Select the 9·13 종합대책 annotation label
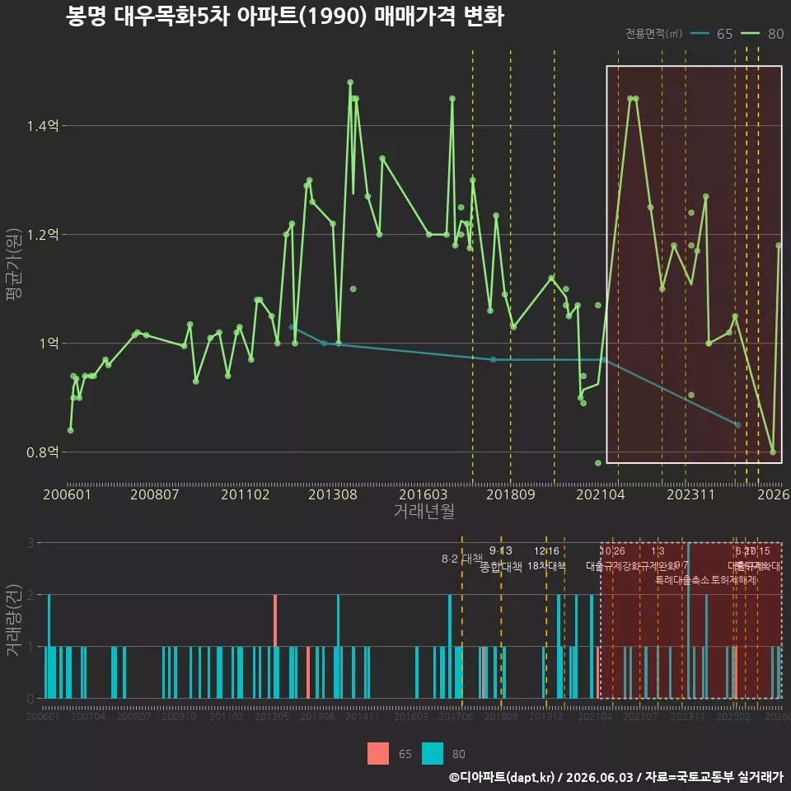791x791 pixels. 500,559
